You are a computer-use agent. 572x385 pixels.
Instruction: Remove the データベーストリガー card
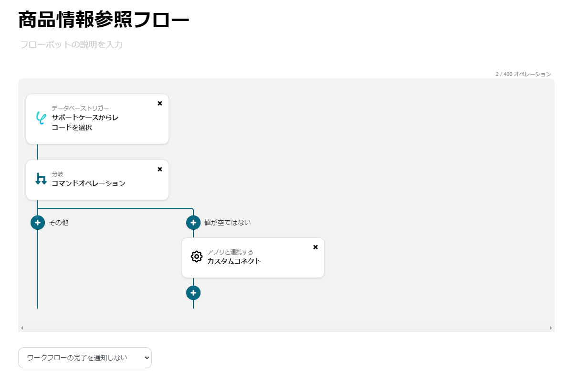(x=160, y=103)
